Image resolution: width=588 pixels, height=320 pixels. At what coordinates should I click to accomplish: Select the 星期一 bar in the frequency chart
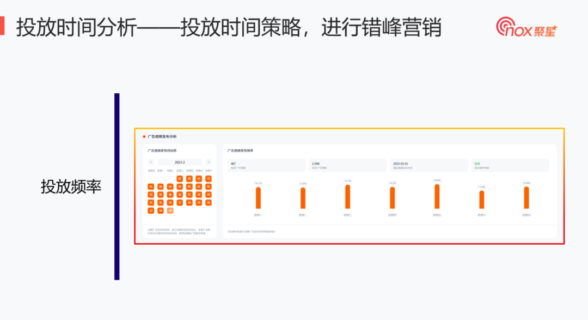click(x=258, y=197)
